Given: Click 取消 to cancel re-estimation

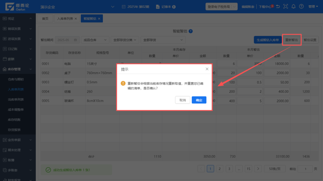Looking at the screenshot, I should [183, 100].
